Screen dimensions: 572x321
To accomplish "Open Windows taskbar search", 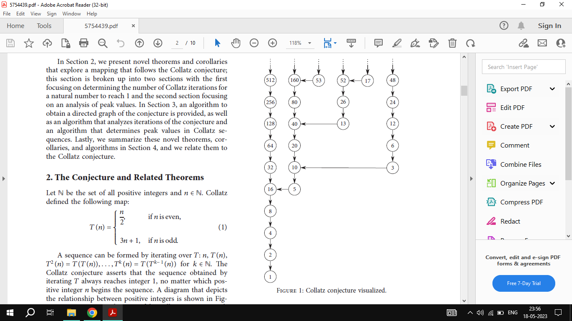I will tap(30, 312).
